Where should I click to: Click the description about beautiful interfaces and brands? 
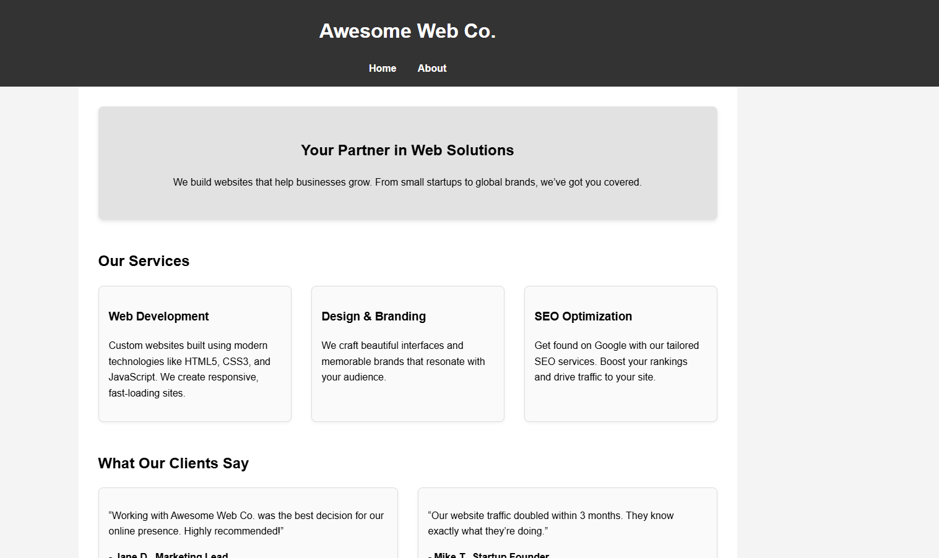(x=403, y=361)
